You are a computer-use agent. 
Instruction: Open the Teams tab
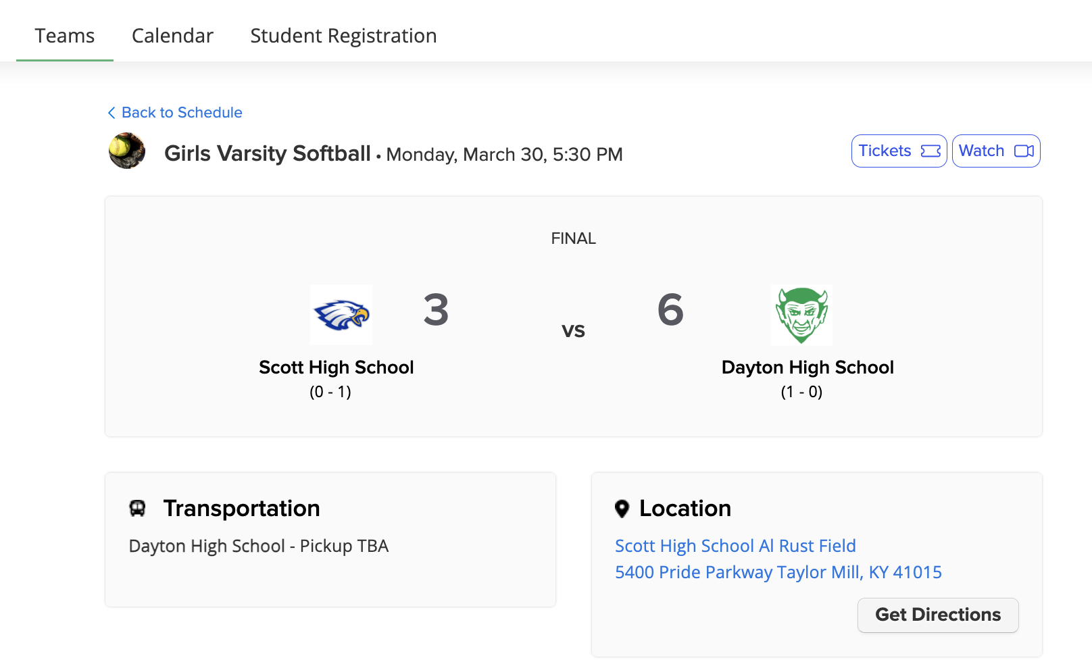pyautogui.click(x=65, y=35)
